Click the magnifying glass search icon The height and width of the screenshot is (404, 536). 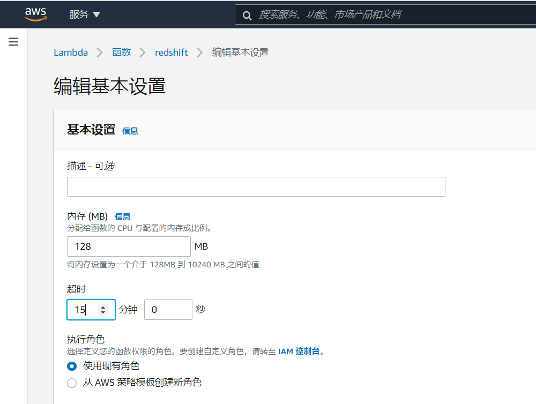[x=247, y=14]
